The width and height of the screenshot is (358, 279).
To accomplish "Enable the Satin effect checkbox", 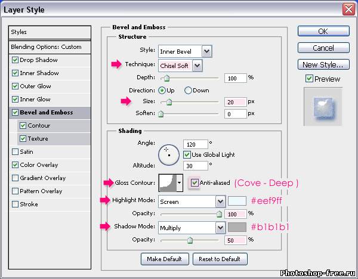I will [x=15, y=152].
